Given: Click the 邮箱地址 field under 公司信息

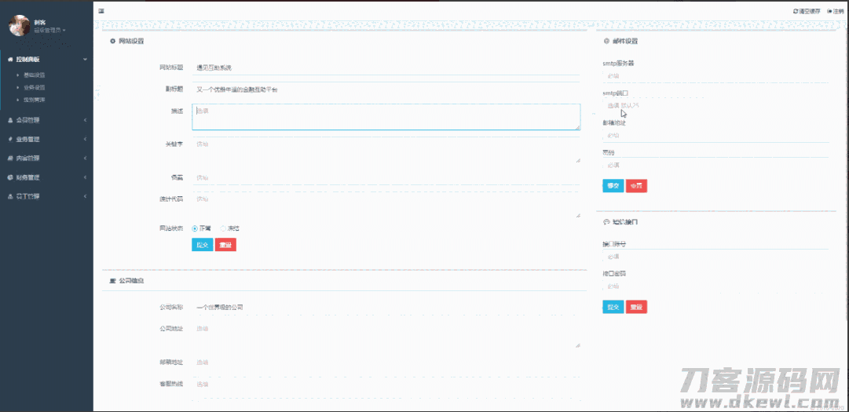Looking at the screenshot, I should [x=386, y=363].
